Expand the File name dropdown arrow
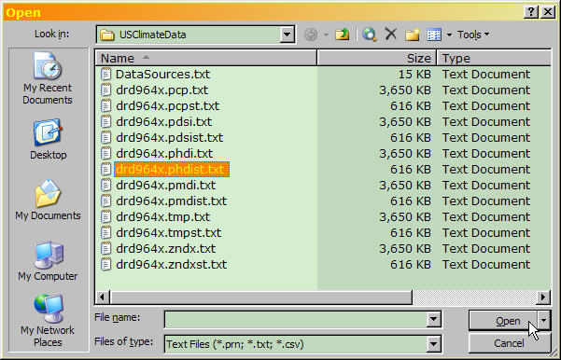 coord(434,319)
